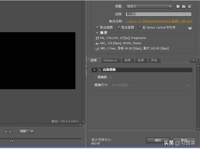Click the bitrate icon beside VBR summary
Image resolution: width=200 pixels, height=150 pixels.
tap(97, 49)
